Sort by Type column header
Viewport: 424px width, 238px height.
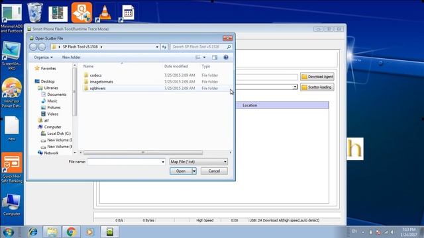206,66
